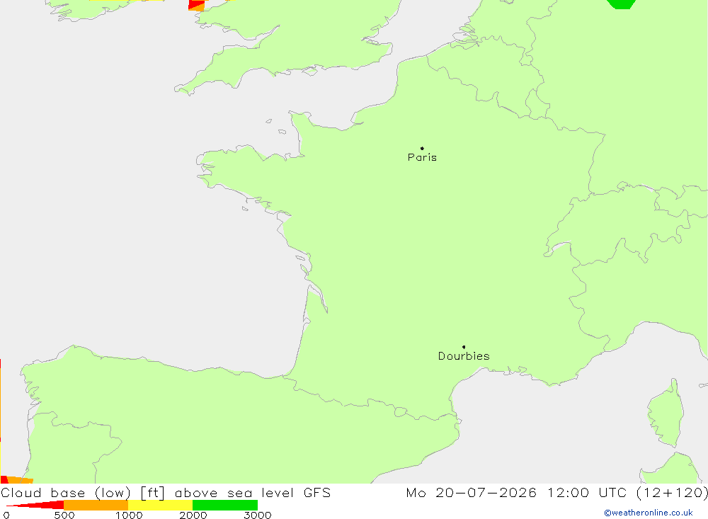Click the 'Cloud base (low) [ft]' title text
The width and height of the screenshot is (708, 519).
(83, 493)
